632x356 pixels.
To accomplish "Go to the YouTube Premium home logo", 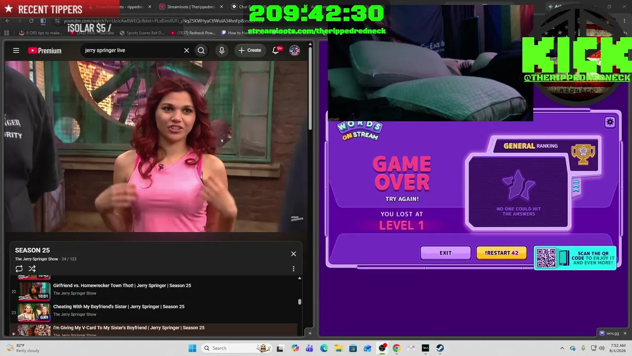I will [x=44, y=50].
